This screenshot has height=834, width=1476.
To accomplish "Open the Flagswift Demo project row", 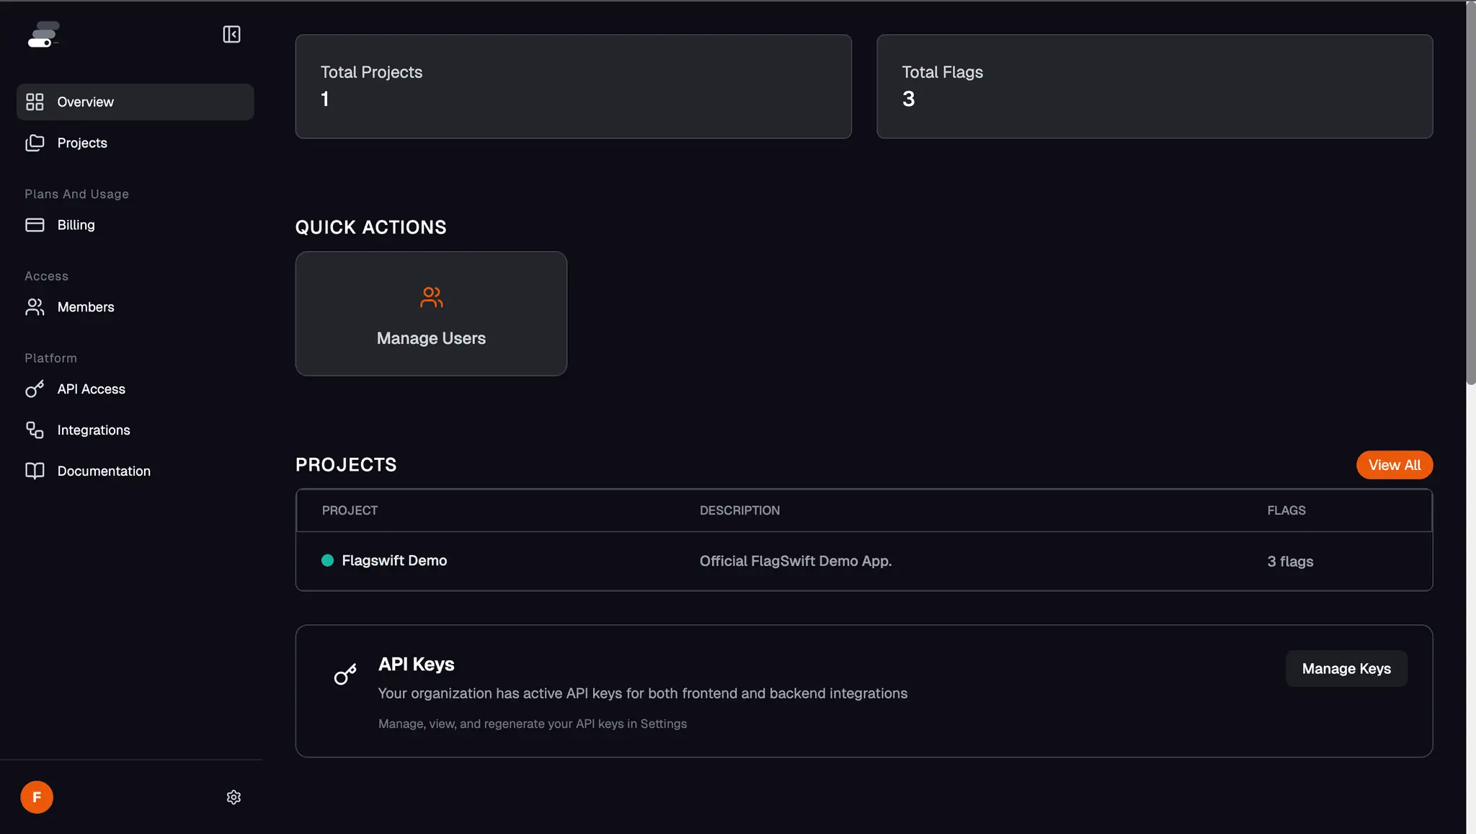I will click(x=864, y=561).
